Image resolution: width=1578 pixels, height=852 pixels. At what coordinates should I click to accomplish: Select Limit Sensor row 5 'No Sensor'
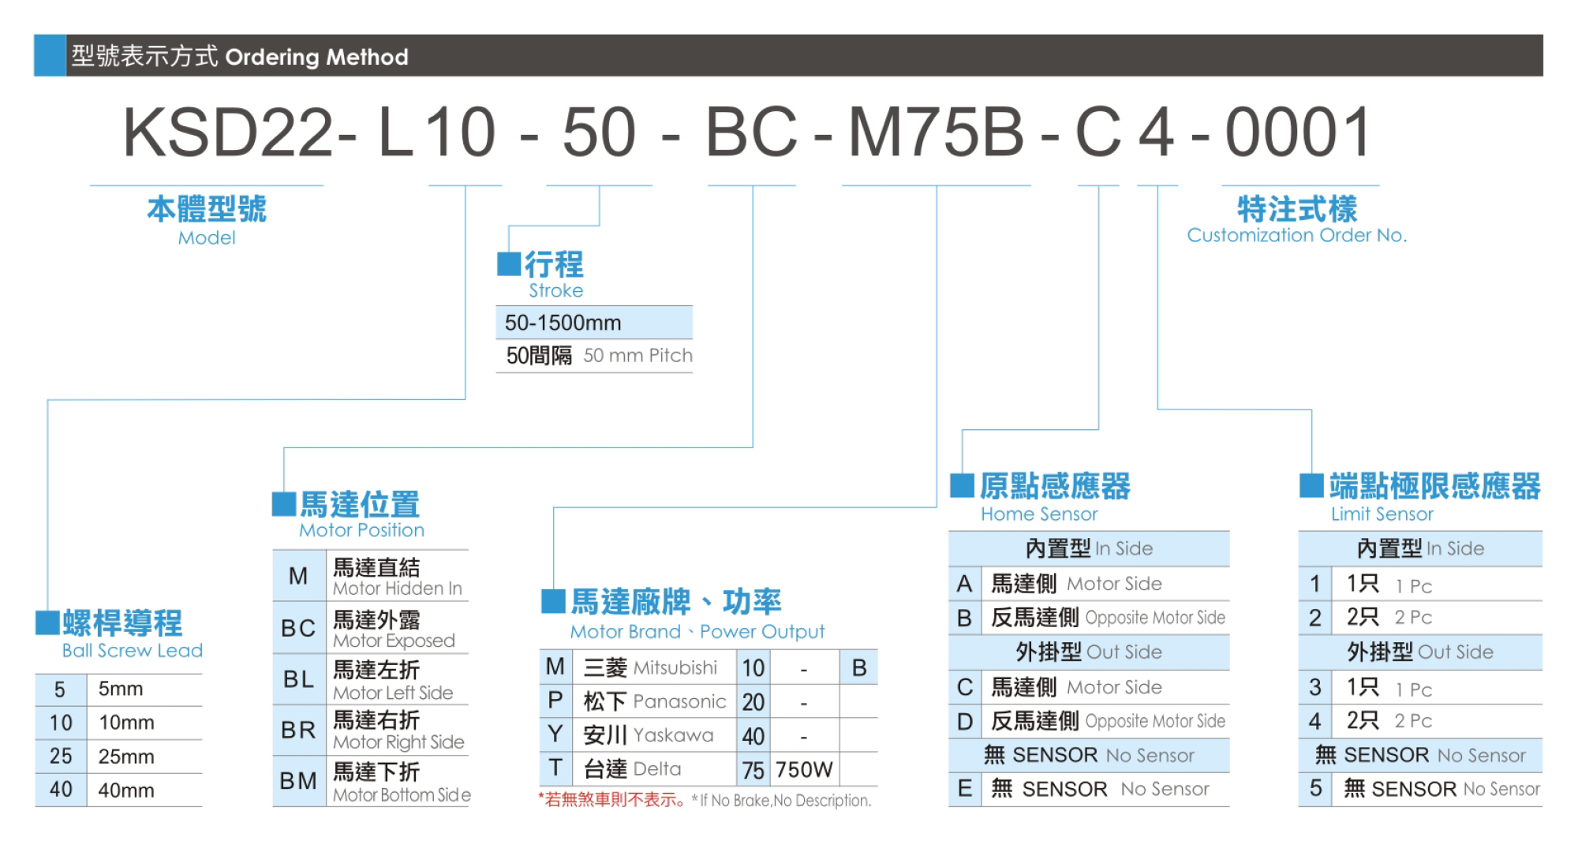coord(1420,789)
